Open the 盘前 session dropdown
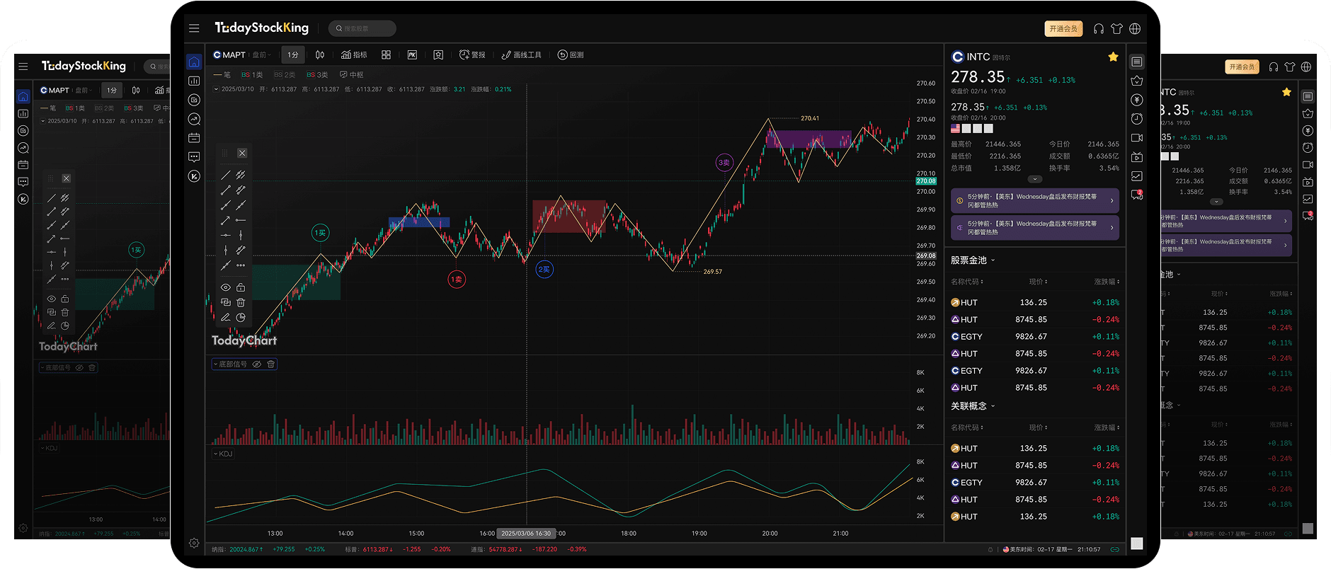The width and height of the screenshot is (1331, 569). [261, 54]
